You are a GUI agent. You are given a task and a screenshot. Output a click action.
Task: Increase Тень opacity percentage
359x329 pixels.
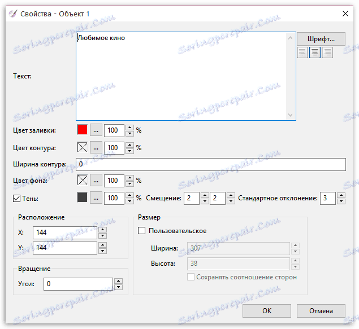130,195
